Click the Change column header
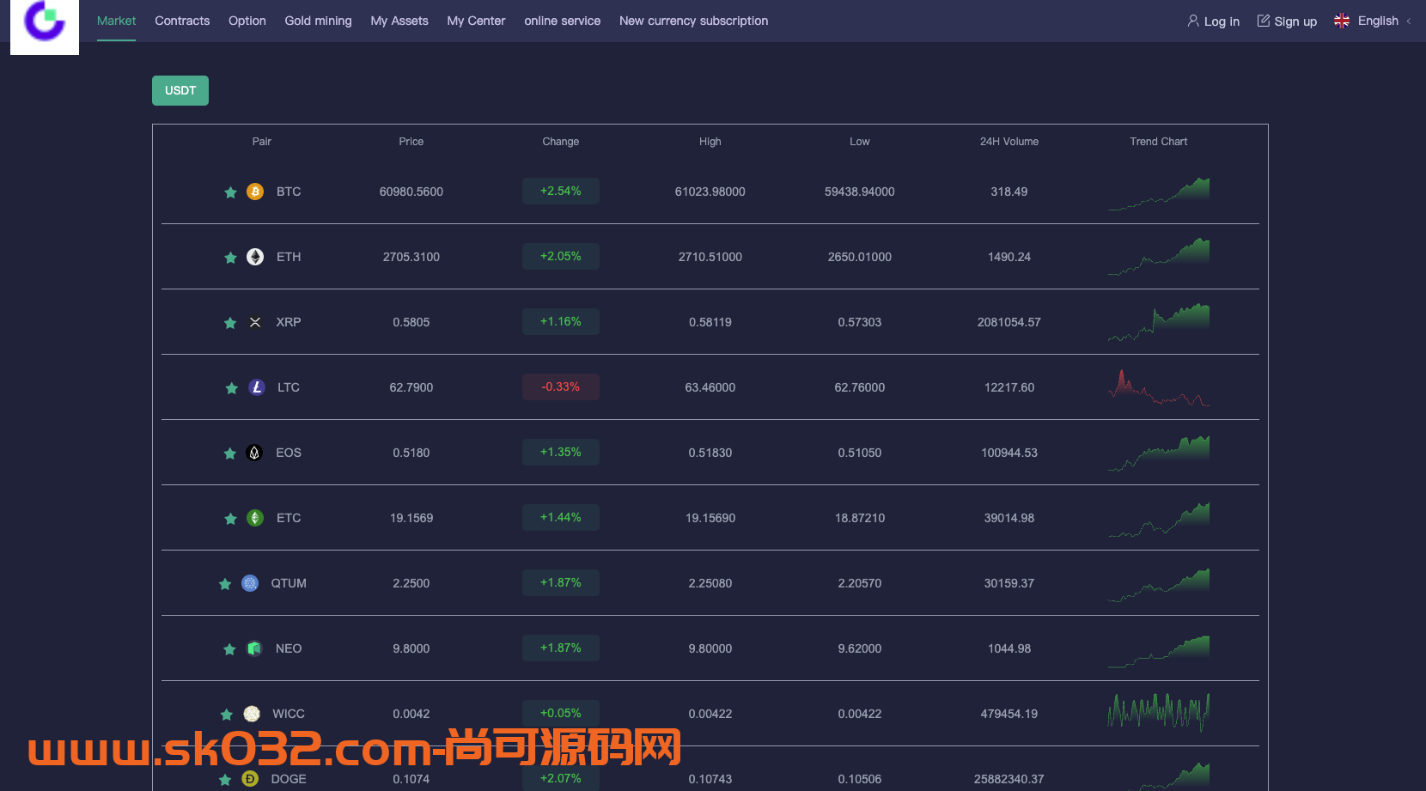Screen dimensions: 1426x791 561,142
